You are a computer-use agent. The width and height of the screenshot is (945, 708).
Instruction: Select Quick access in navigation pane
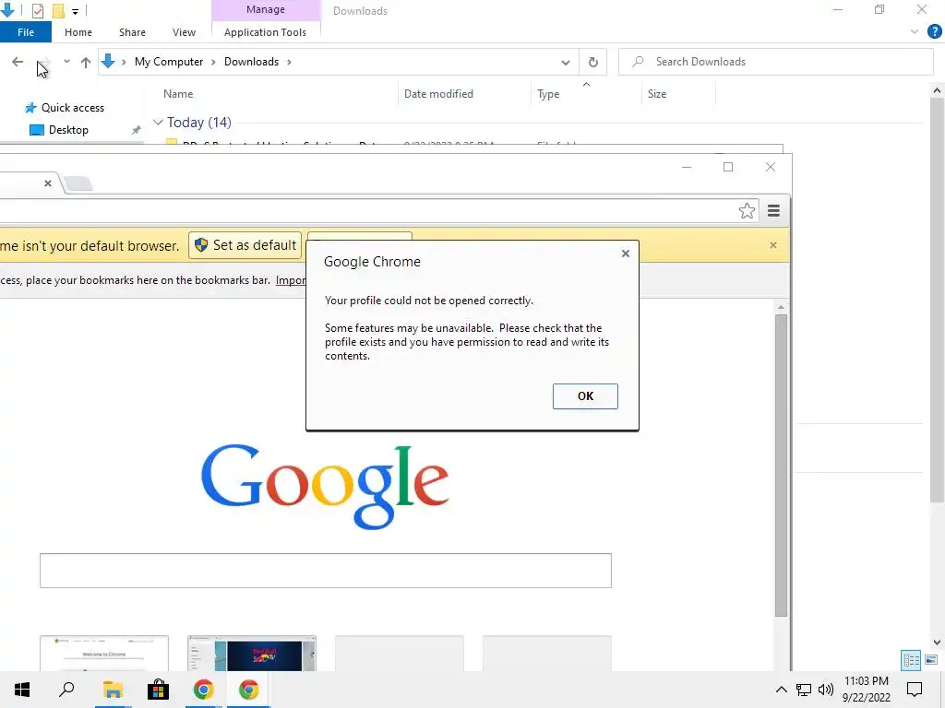coord(73,108)
